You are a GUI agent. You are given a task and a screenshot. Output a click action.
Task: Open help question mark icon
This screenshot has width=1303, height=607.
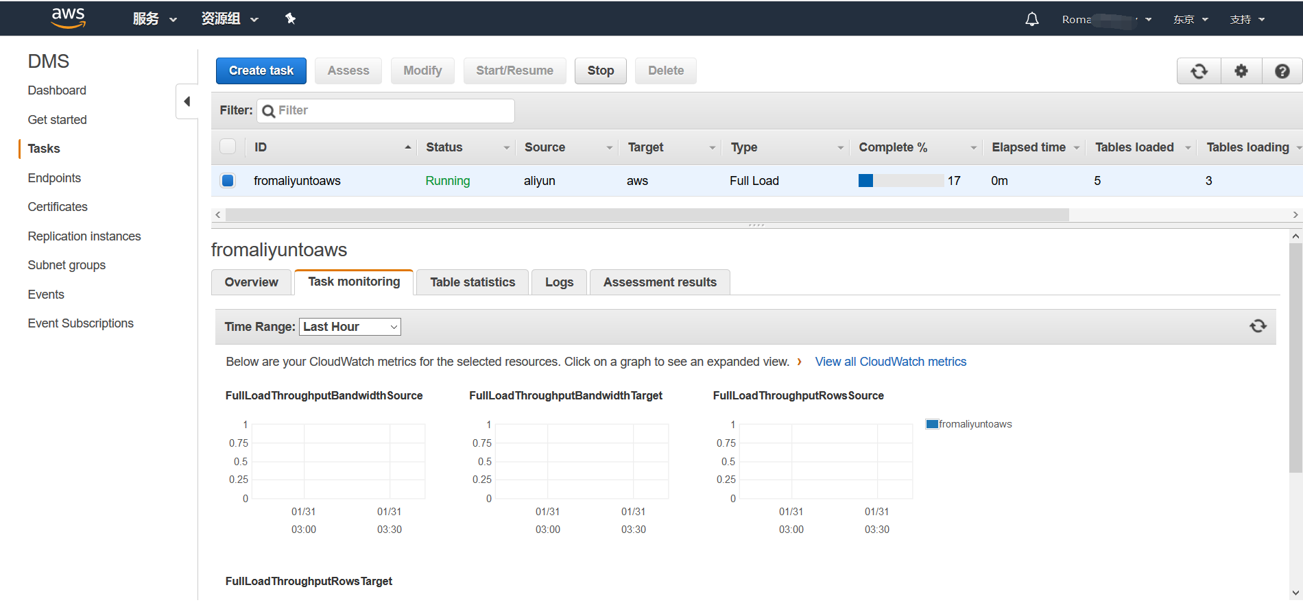(1282, 71)
